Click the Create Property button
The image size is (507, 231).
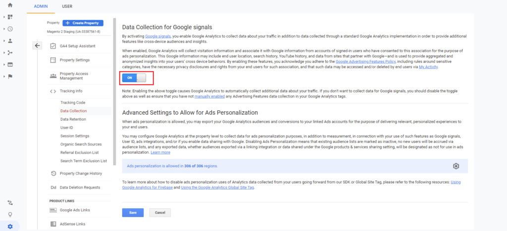pos(83,23)
